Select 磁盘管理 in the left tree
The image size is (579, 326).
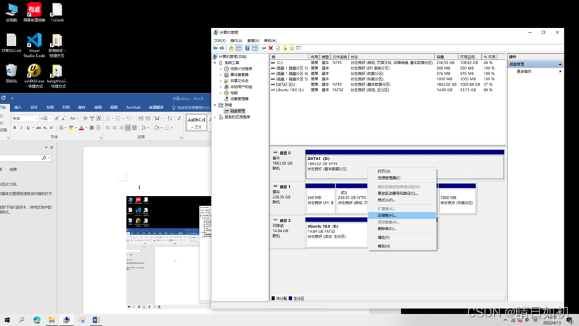tap(237, 111)
